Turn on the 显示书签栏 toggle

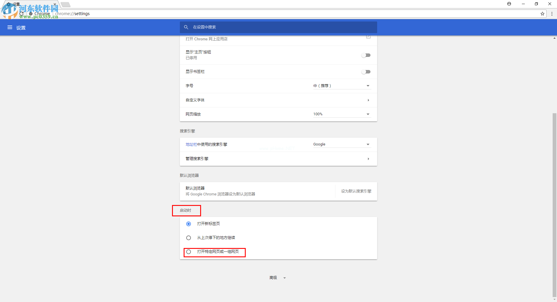pos(366,72)
